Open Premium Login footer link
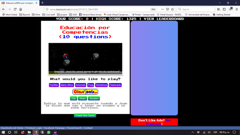The height and width of the screenshot is (135, 240). [34, 128]
